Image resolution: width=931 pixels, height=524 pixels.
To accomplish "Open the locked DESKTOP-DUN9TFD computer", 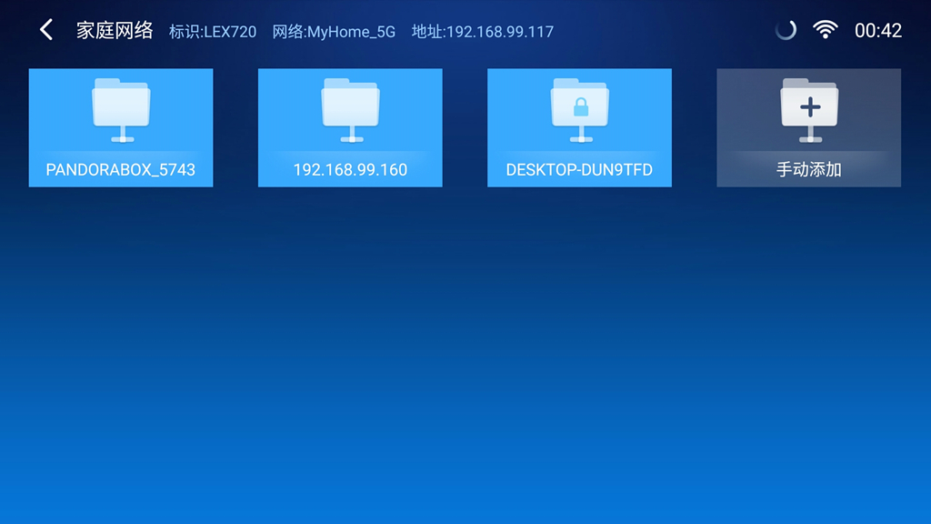I will pyautogui.click(x=579, y=127).
